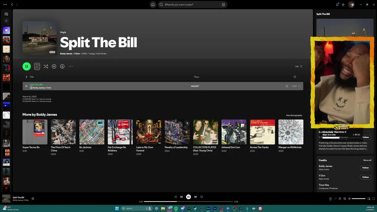377x212 pixels.
Task: Toggle shuffle in the bottom player
Action: click(x=176, y=197)
